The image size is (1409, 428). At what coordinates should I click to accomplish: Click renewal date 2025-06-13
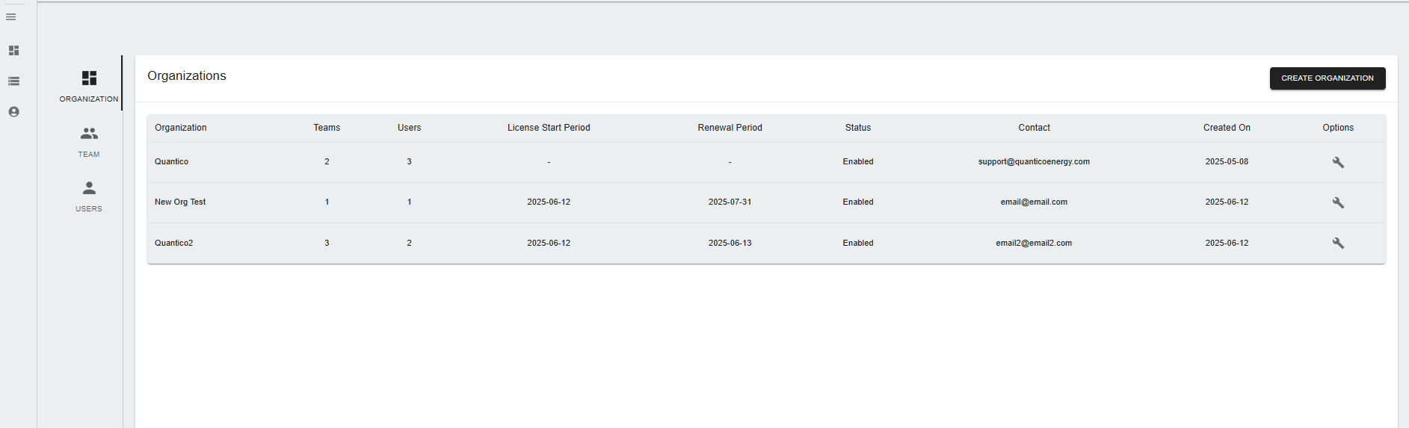pos(730,243)
